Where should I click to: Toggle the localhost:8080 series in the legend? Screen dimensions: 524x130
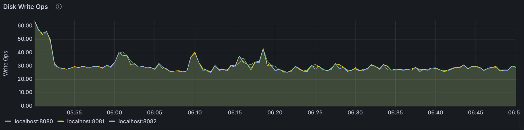34,121
